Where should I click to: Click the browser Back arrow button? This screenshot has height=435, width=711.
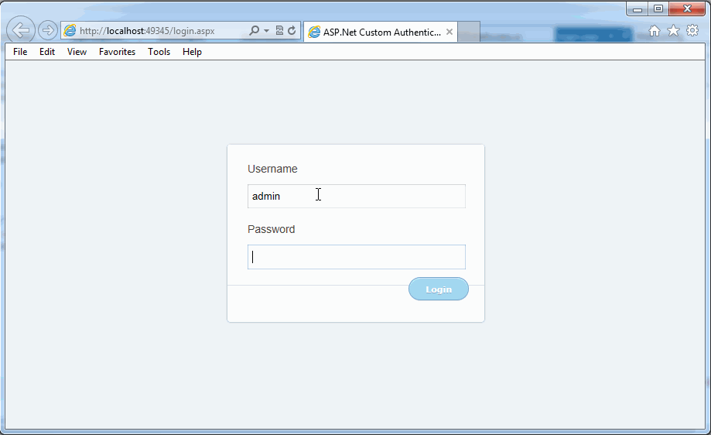tap(20, 31)
